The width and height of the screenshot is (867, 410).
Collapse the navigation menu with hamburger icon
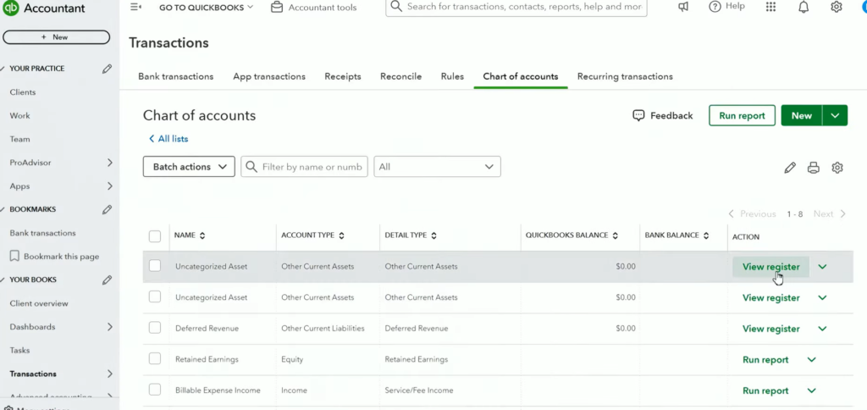[x=135, y=7]
